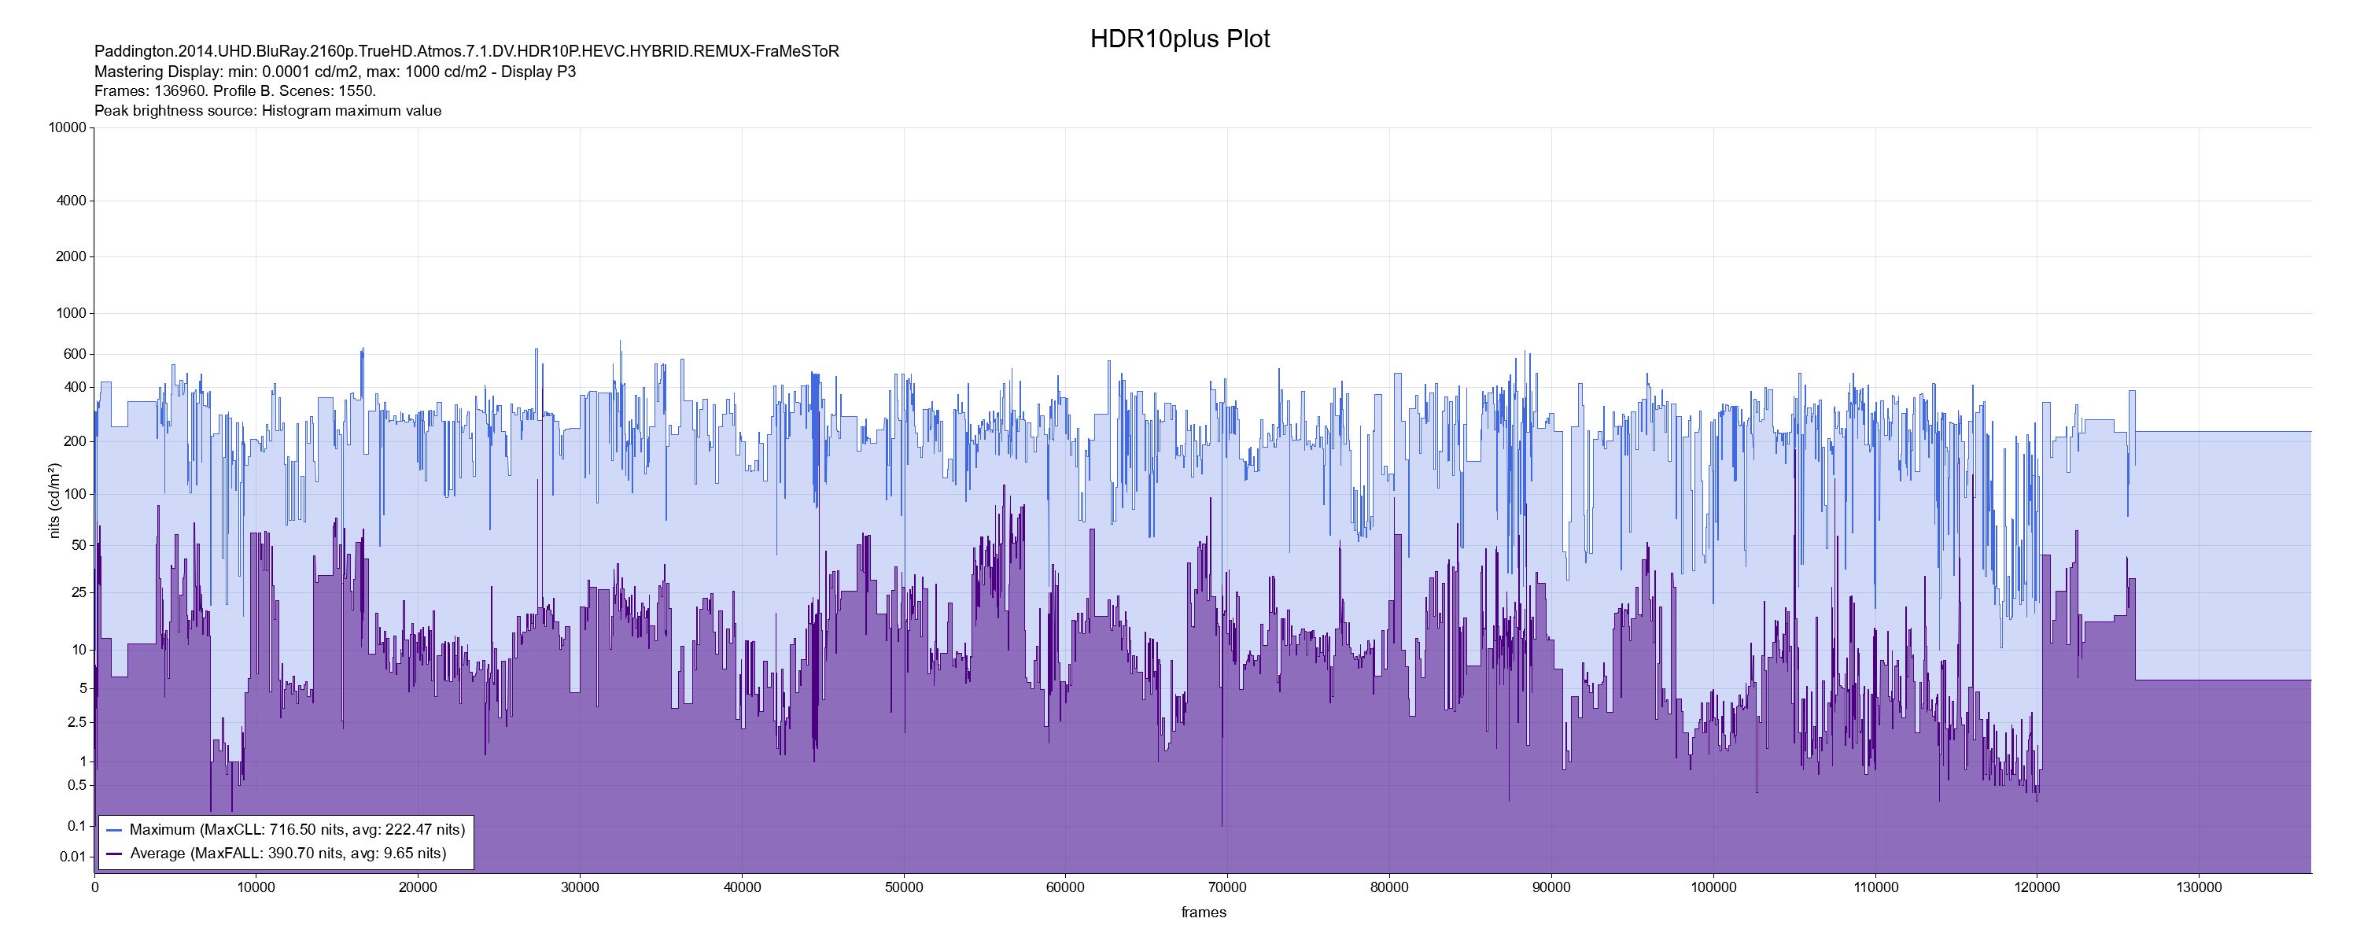The height and width of the screenshot is (944, 2360).
Task: Click the Paddington file name line
Action: tap(466, 52)
